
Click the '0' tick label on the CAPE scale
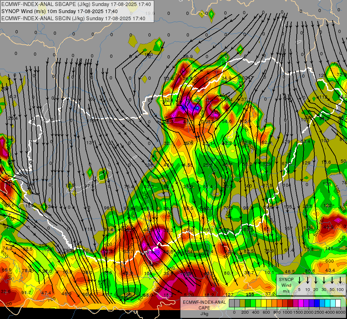(x=234, y=312)
